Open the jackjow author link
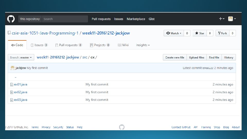 (x=21, y=68)
